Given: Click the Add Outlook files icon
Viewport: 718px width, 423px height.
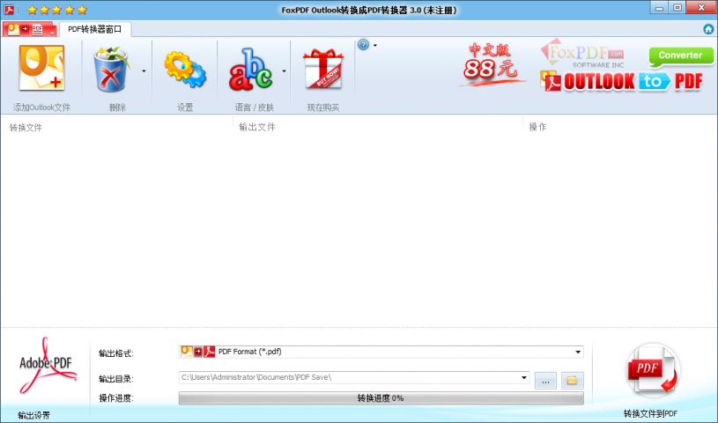Looking at the screenshot, I should coord(41,69).
